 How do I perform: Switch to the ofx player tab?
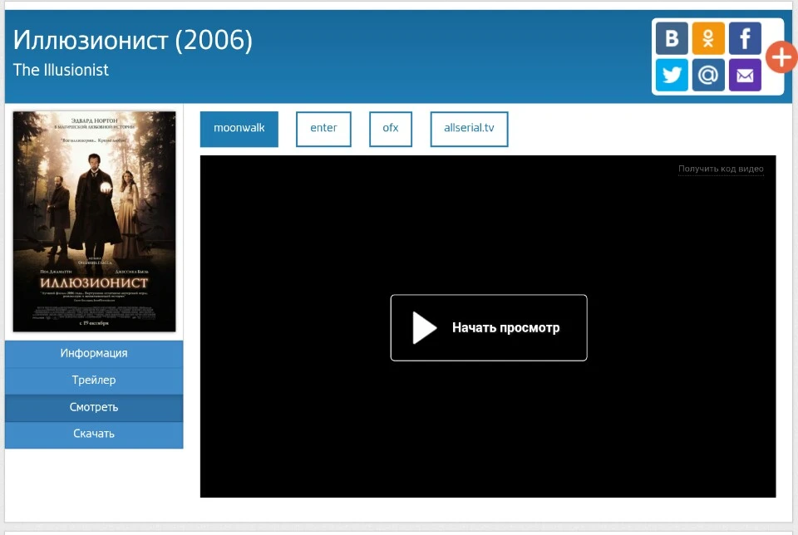[391, 129]
